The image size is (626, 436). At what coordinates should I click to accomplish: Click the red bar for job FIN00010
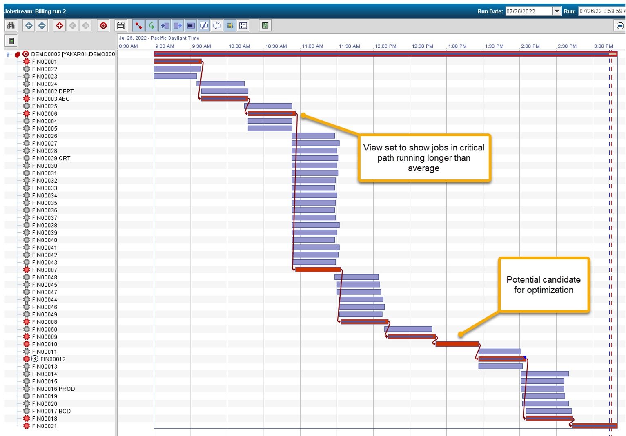pyautogui.click(x=457, y=344)
